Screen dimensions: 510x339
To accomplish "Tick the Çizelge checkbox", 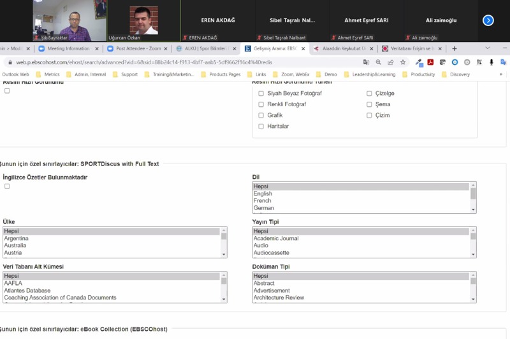I will (369, 93).
